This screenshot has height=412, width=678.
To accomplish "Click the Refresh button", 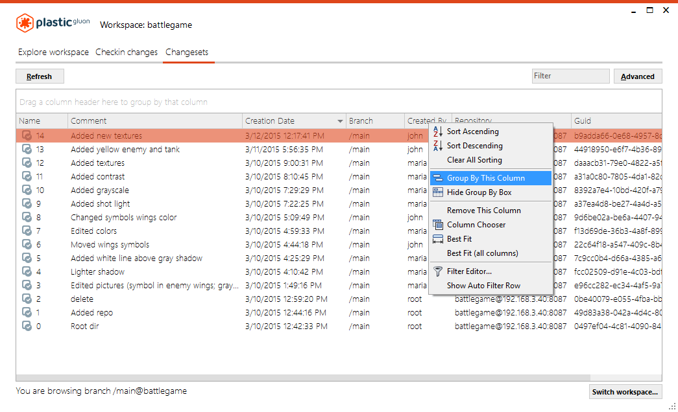I will point(40,76).
